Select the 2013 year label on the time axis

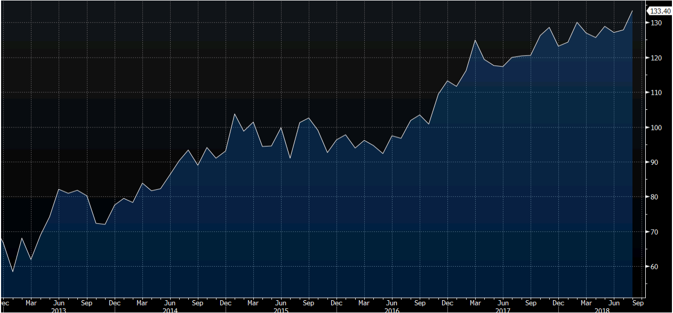(x=59, y=310)
